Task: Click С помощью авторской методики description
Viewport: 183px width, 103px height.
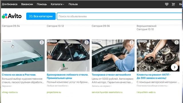Action: pos(158,82)
